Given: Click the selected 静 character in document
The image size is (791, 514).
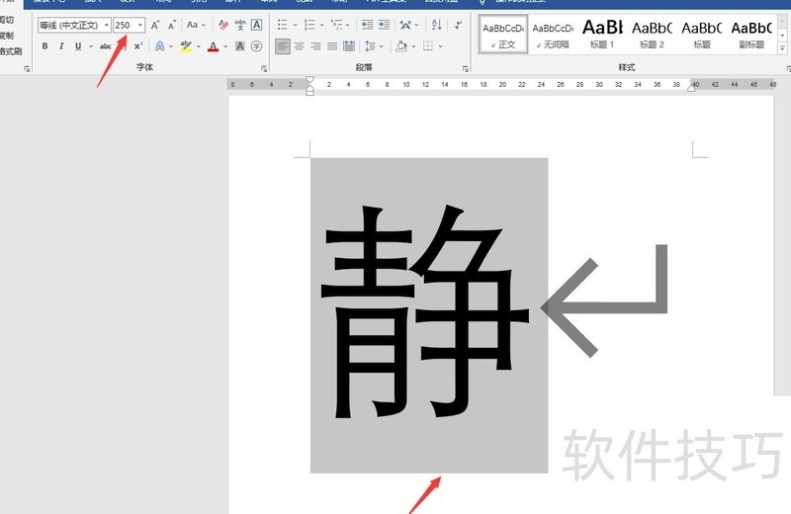Looking at the screenshot, I should click(x=425, y=311).
